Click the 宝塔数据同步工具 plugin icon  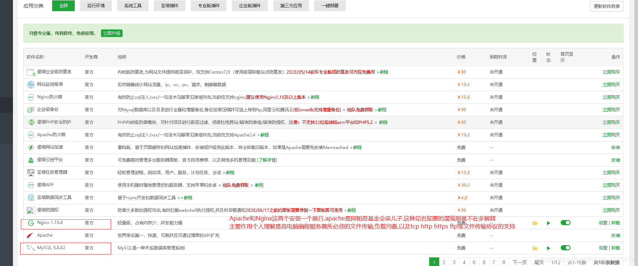click(x=31, y=198)
